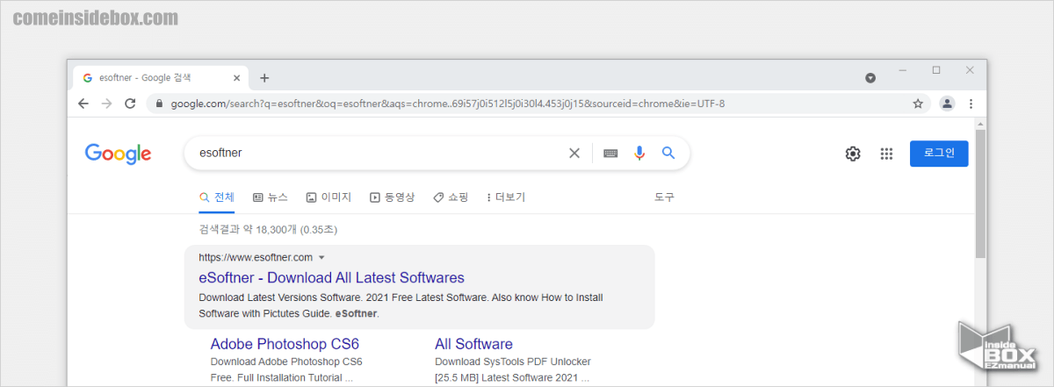Go back with the browser back arrow
Screen dimensions: 1054x387
point(83,104)
